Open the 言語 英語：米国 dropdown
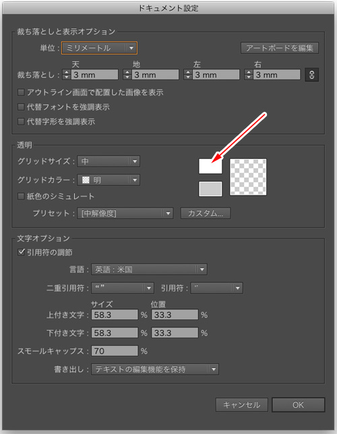The width and height of the screenshot is (337, 434). tap(149, 270)
